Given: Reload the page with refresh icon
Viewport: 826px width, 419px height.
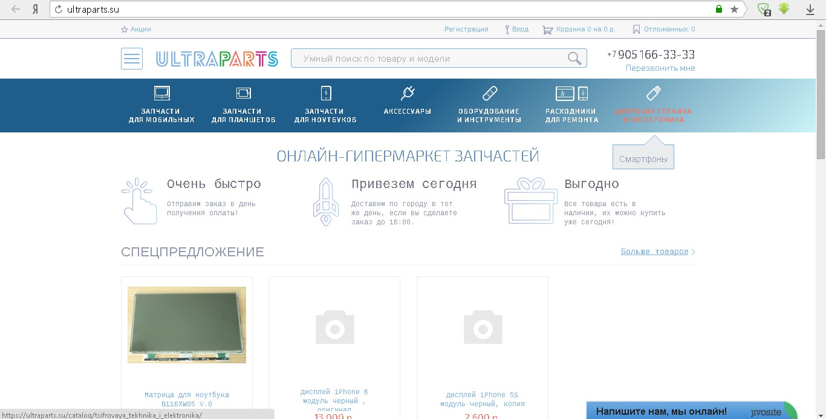Looking at the screenshot, I should click(59, 9).
